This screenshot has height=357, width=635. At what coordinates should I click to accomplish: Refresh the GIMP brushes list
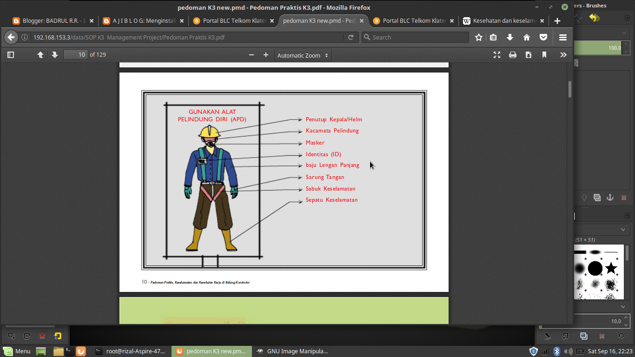(621, 336)
